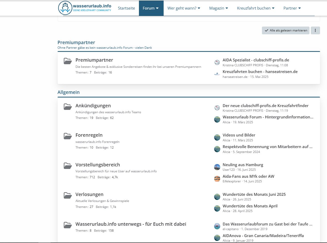
Task: Open thread Aida-Fans aus MYk oder AW
Action: tap(249, 176)
